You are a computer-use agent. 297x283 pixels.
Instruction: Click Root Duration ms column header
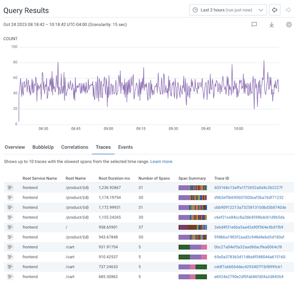click(114, 178)
